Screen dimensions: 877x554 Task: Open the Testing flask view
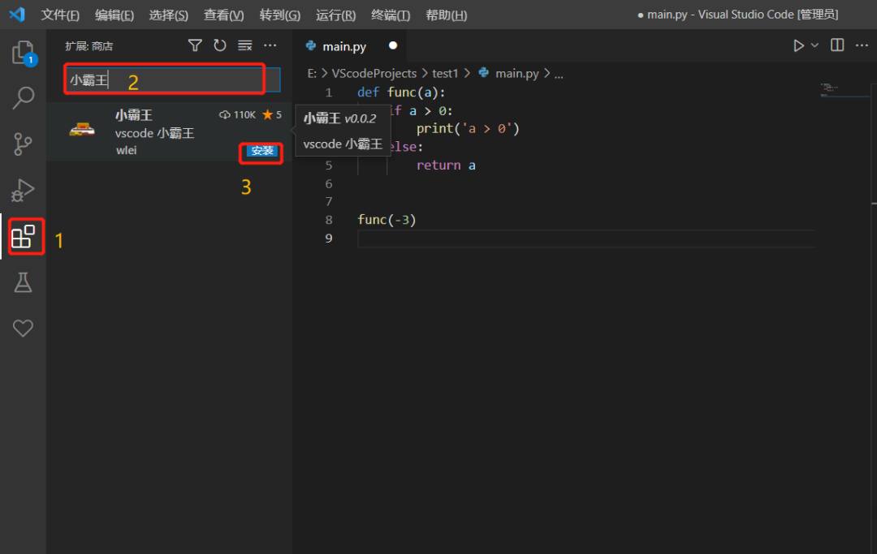click(x=23, y=282)
